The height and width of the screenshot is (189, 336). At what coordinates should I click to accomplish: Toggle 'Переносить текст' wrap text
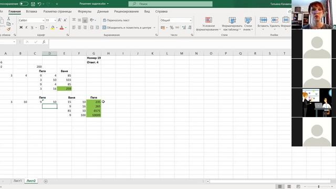(x=116, y=20)
